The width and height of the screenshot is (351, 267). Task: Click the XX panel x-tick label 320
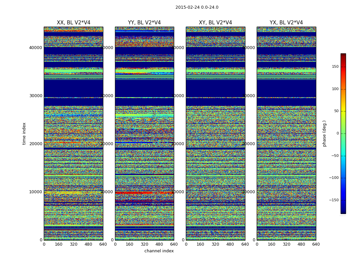[x=74, y=244]
